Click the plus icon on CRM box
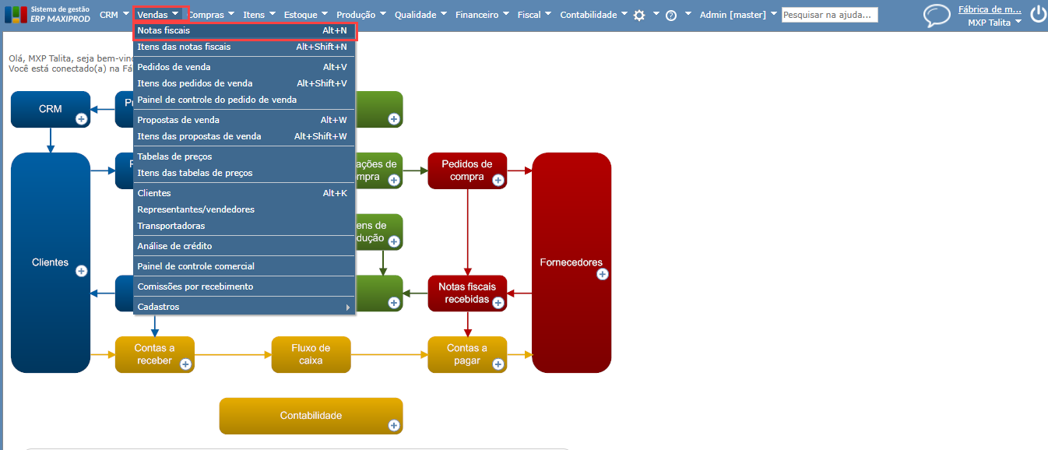 (81, 119)
